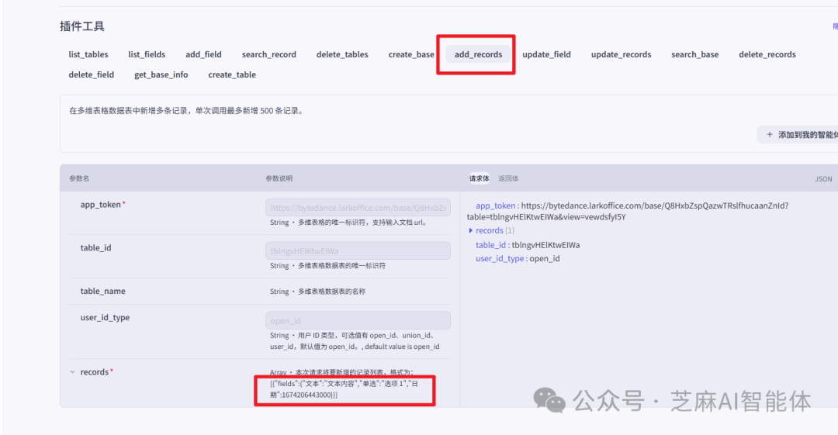Toggle the JSON view option
This screenshot has width=838, height=435.
[823, 179]
